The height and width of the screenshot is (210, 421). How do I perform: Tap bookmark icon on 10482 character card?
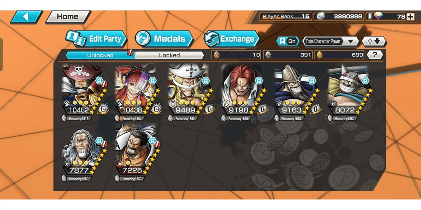pyautogui.click(x=99, y=81)
